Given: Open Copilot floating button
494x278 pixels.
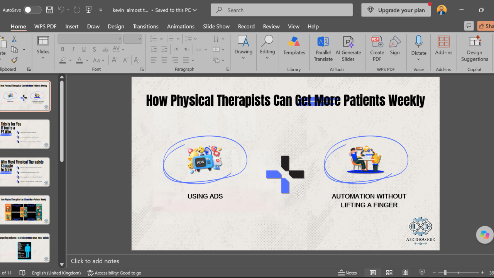Looking at the screenshot, I should 485,235.
